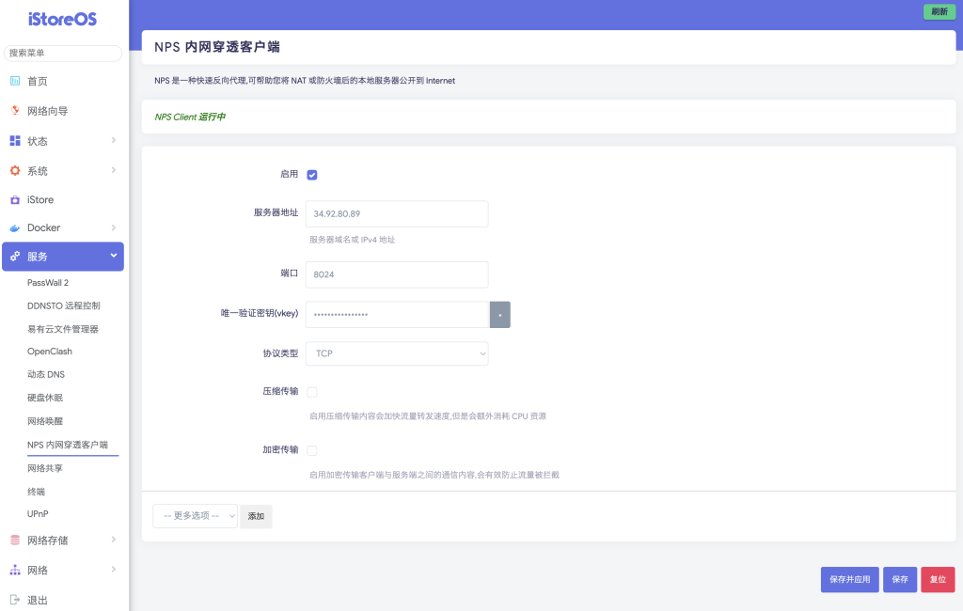Open the UPnP service page
The height and width of the screenshot is (611, 963).
point(38,514)
